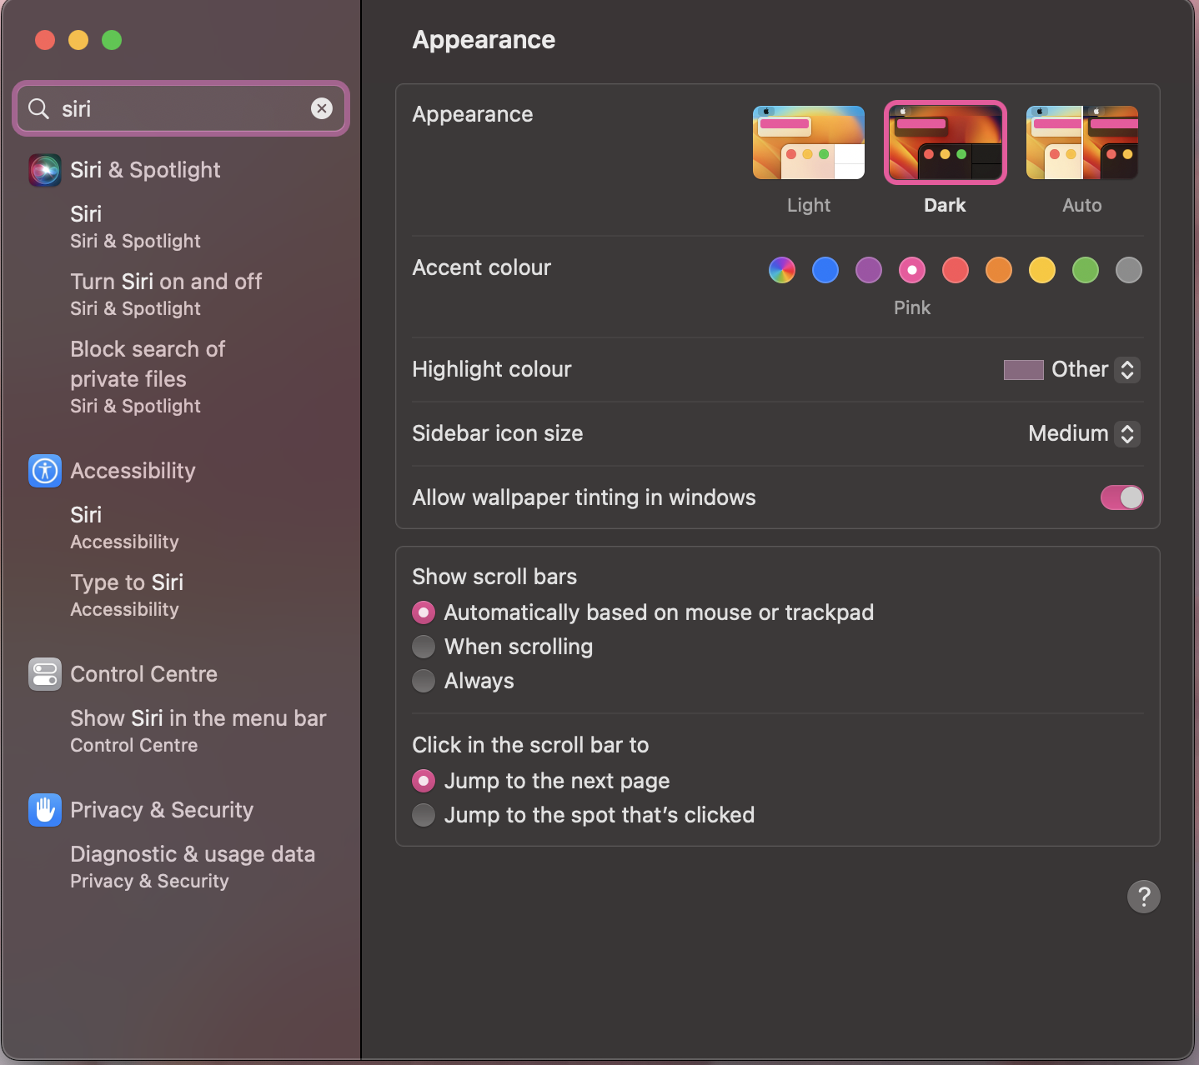Select the Auto appearance thumbnail

point(1082,142)
